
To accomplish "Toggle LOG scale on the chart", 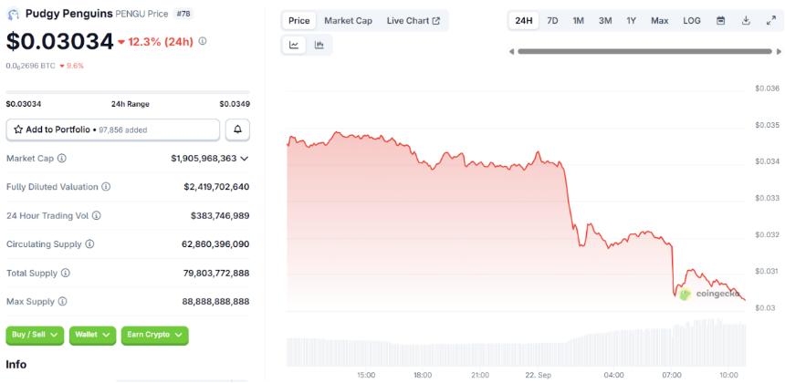I will click(692, 20).
